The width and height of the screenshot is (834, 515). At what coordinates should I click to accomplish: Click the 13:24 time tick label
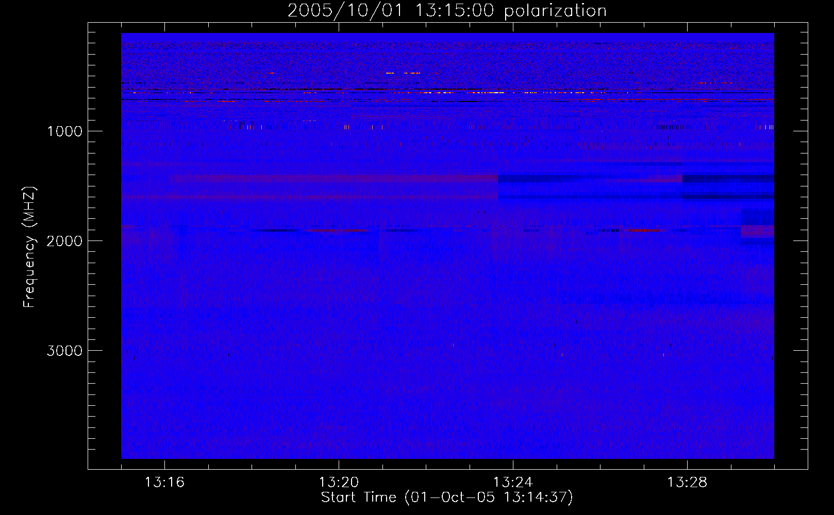coord(513,483)
